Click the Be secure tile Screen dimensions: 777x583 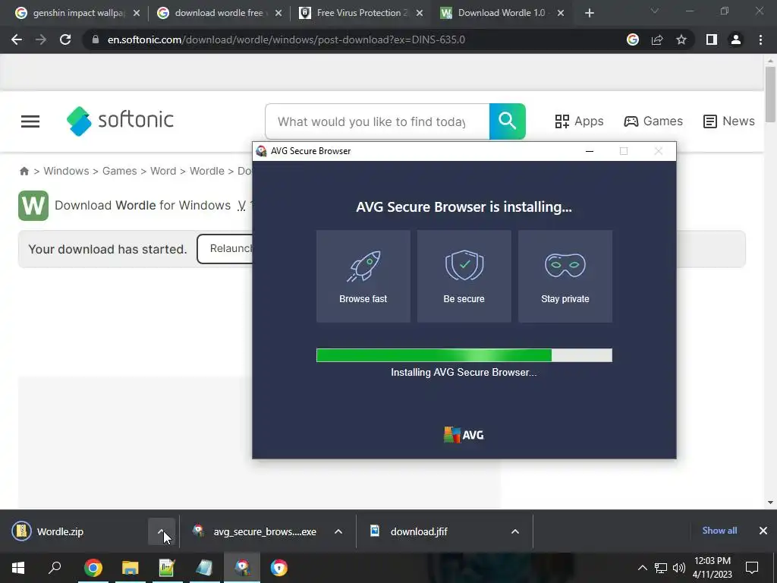coord(464,276)
